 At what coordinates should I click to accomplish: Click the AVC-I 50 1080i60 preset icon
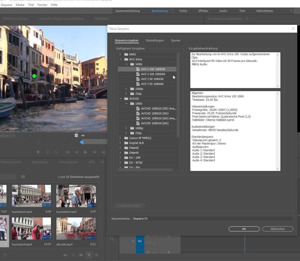pyautogui.click(x=138, y=84)
